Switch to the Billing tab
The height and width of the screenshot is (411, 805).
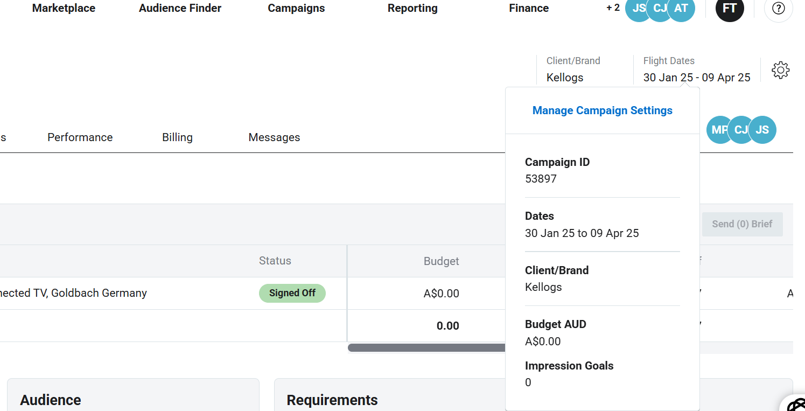(x=177, y=137)
